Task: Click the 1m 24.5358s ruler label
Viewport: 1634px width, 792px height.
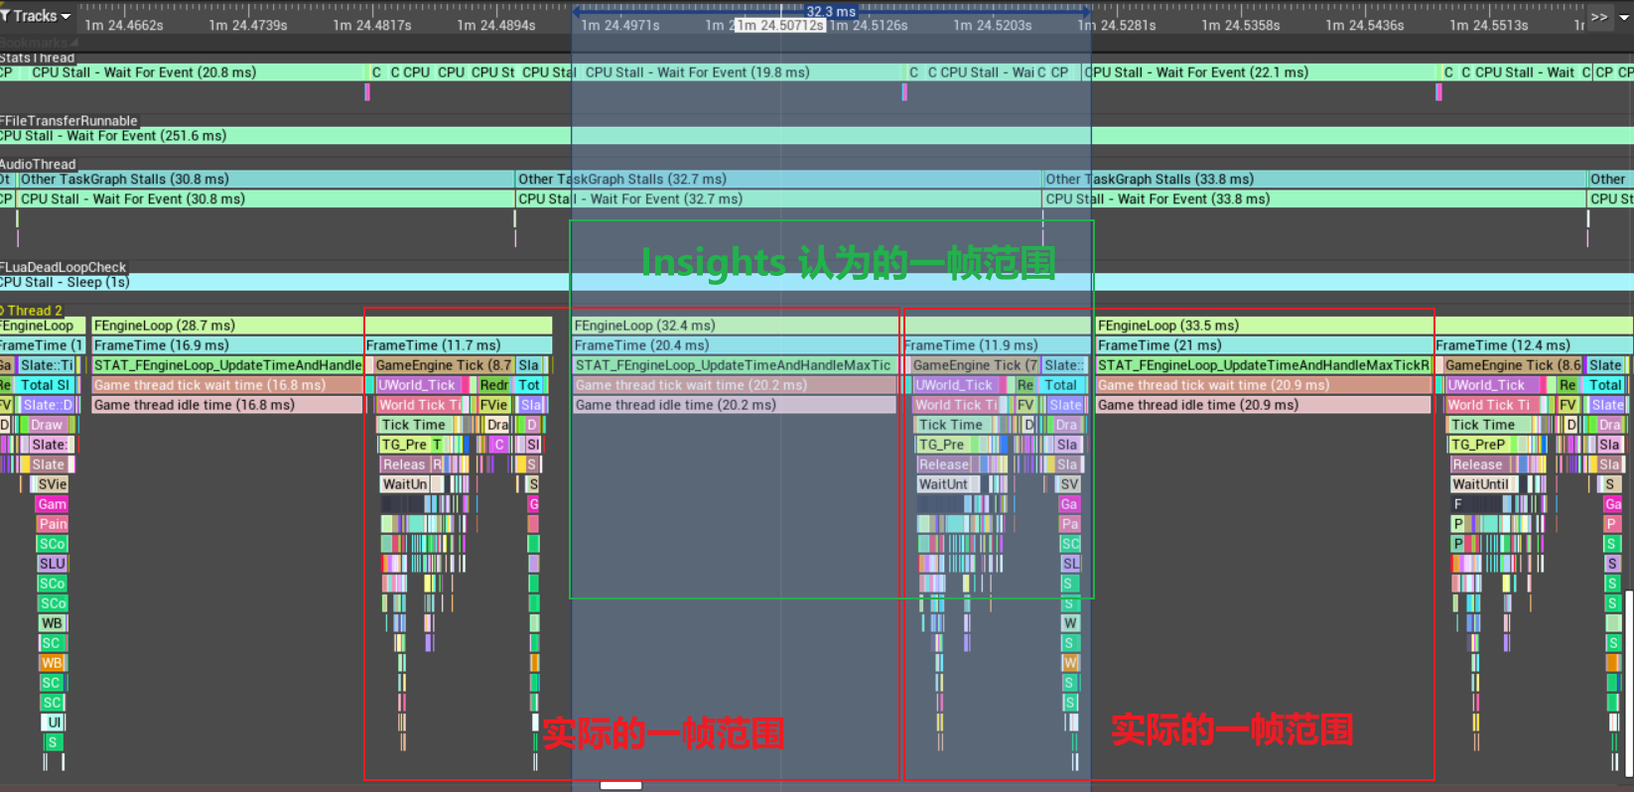Action: click(x=1241, y=25)
